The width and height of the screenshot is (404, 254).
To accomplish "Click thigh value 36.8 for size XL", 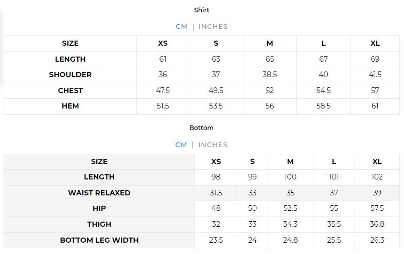I will point(377,224).
